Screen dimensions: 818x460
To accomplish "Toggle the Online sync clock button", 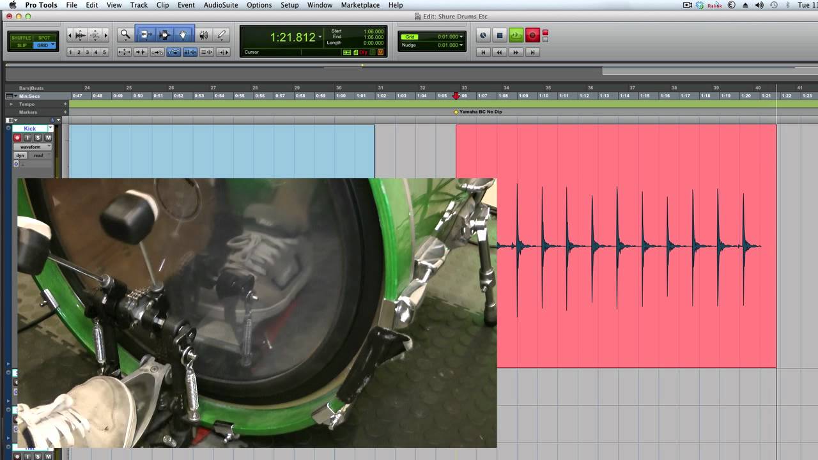I will (483, 35).
